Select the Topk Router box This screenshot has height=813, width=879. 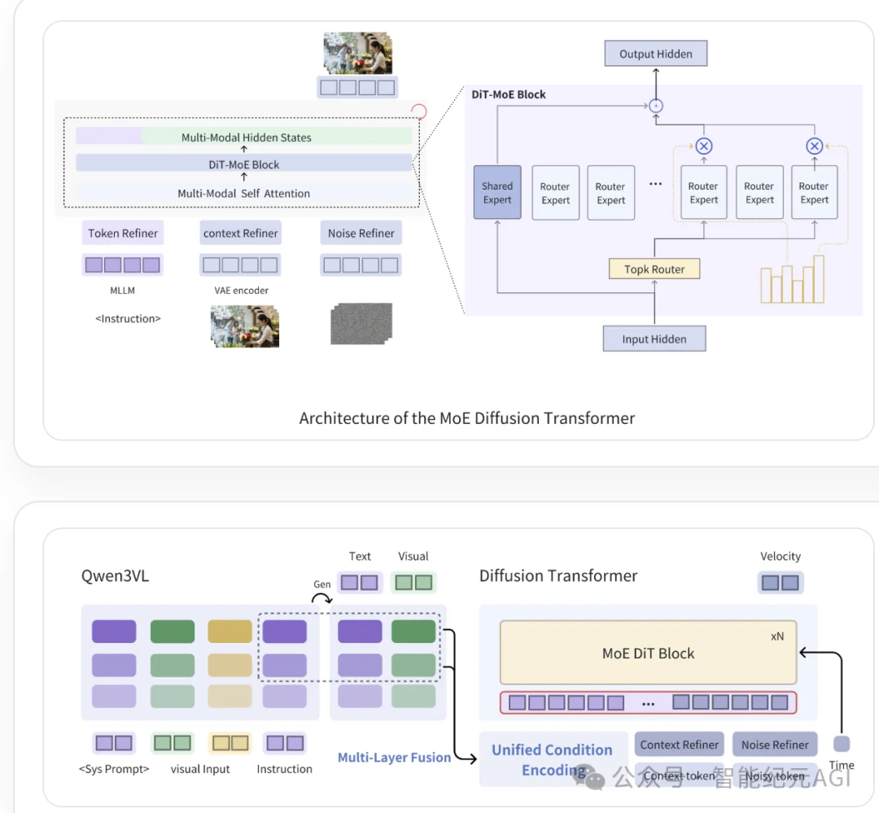(x=654, y=269)
